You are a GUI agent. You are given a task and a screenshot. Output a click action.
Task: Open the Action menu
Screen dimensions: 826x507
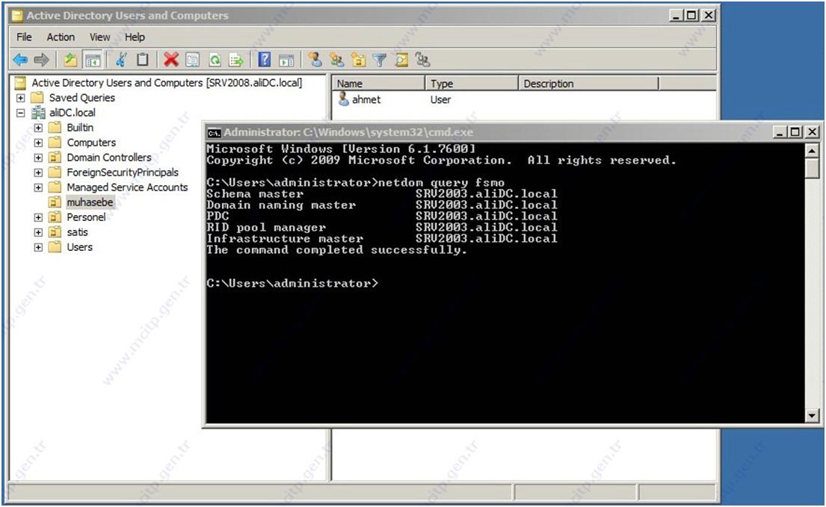pyautogui.click(x=61, y=37)
